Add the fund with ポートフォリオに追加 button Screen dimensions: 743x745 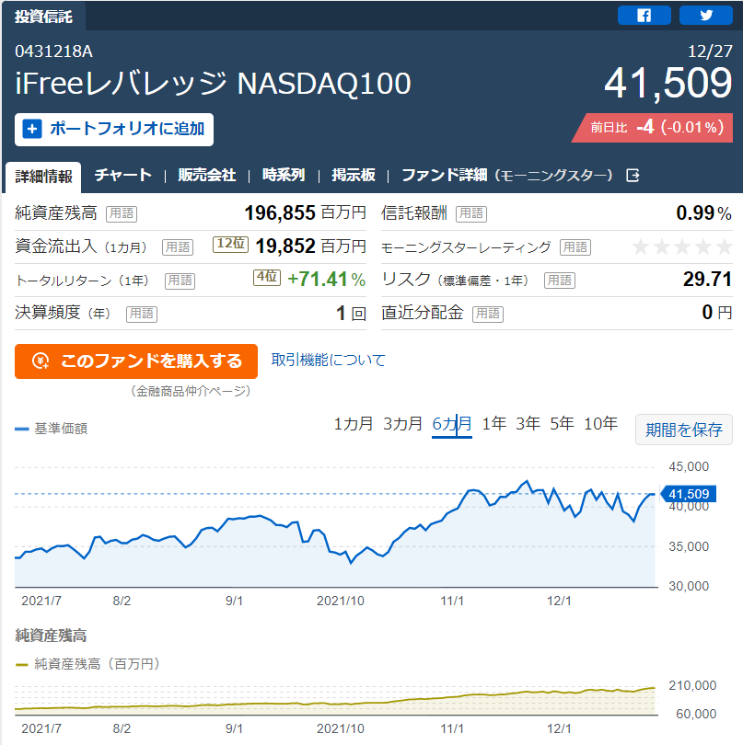coord(114,130)
